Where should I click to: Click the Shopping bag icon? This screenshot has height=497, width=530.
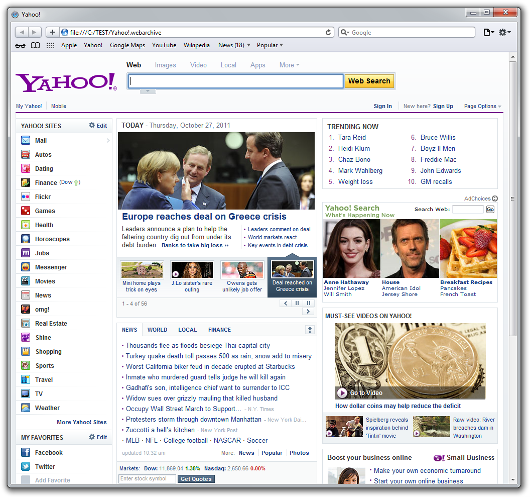(26, 352)
